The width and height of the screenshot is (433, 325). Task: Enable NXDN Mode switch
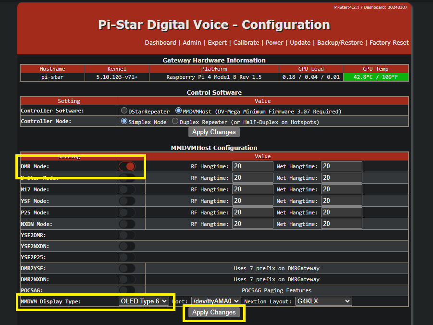click(x=127, y=224)
